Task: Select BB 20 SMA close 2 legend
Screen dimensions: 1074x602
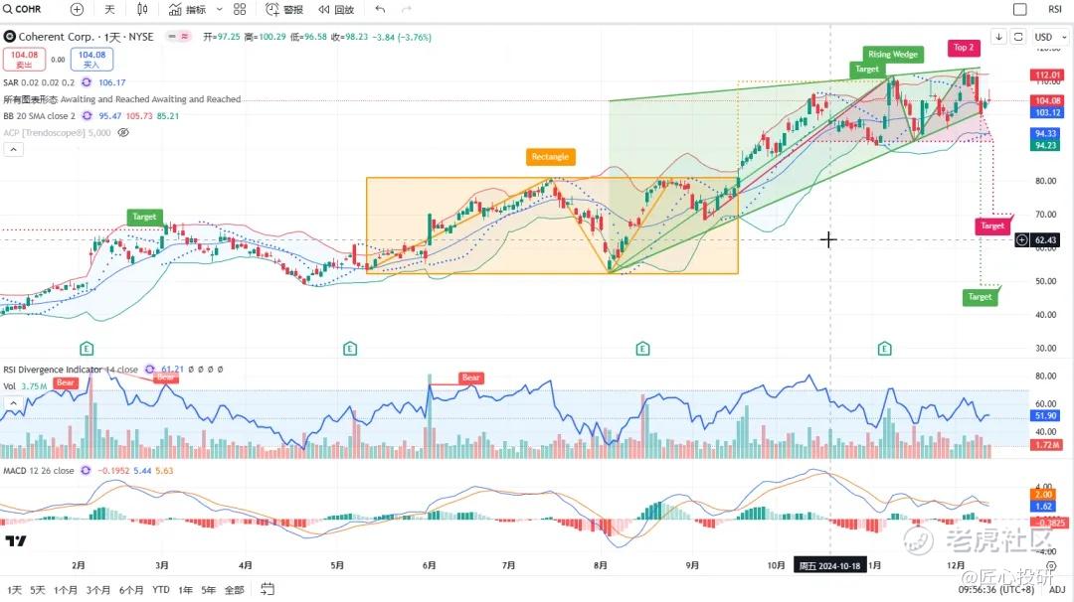Action: click(39, 115)
